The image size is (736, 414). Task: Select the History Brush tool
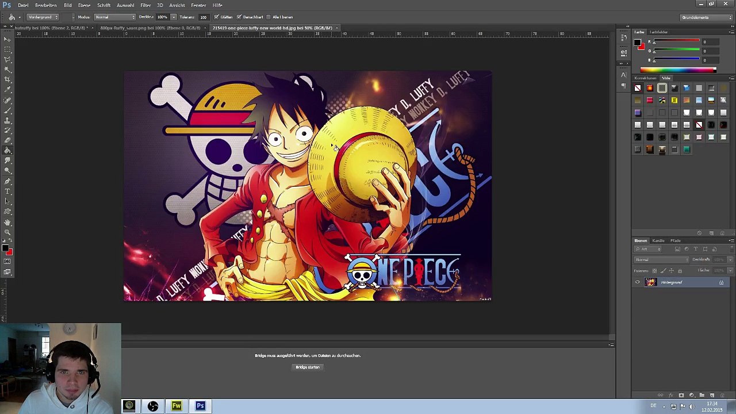click(7, 130)
